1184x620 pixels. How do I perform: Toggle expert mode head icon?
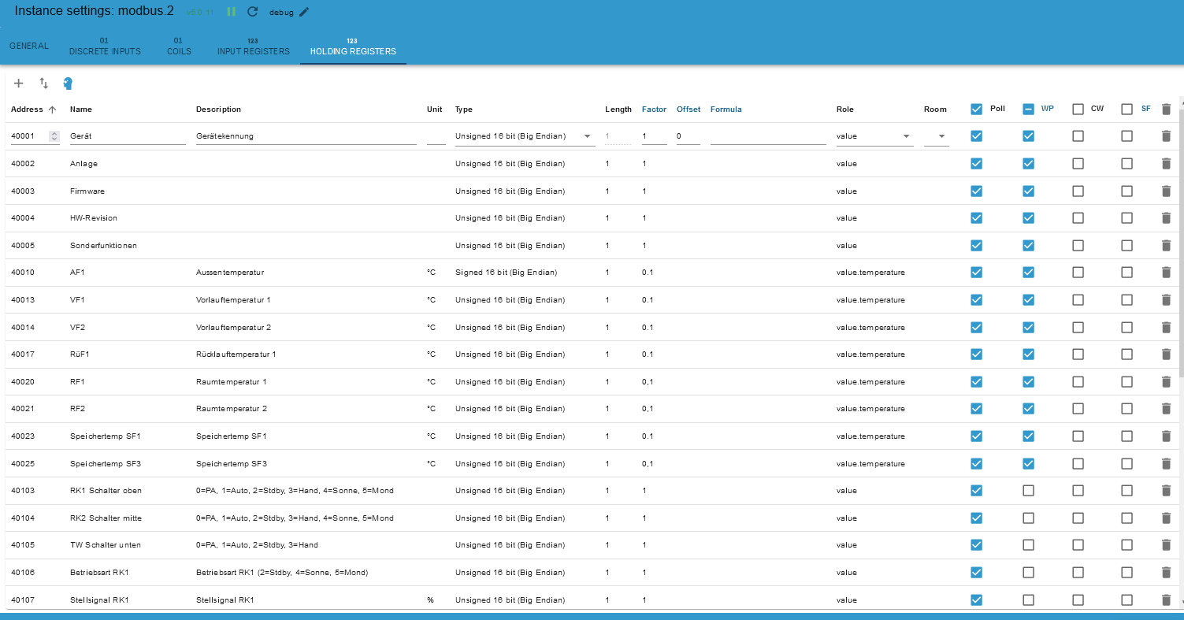pyautogui.click(x=68, y=84)
